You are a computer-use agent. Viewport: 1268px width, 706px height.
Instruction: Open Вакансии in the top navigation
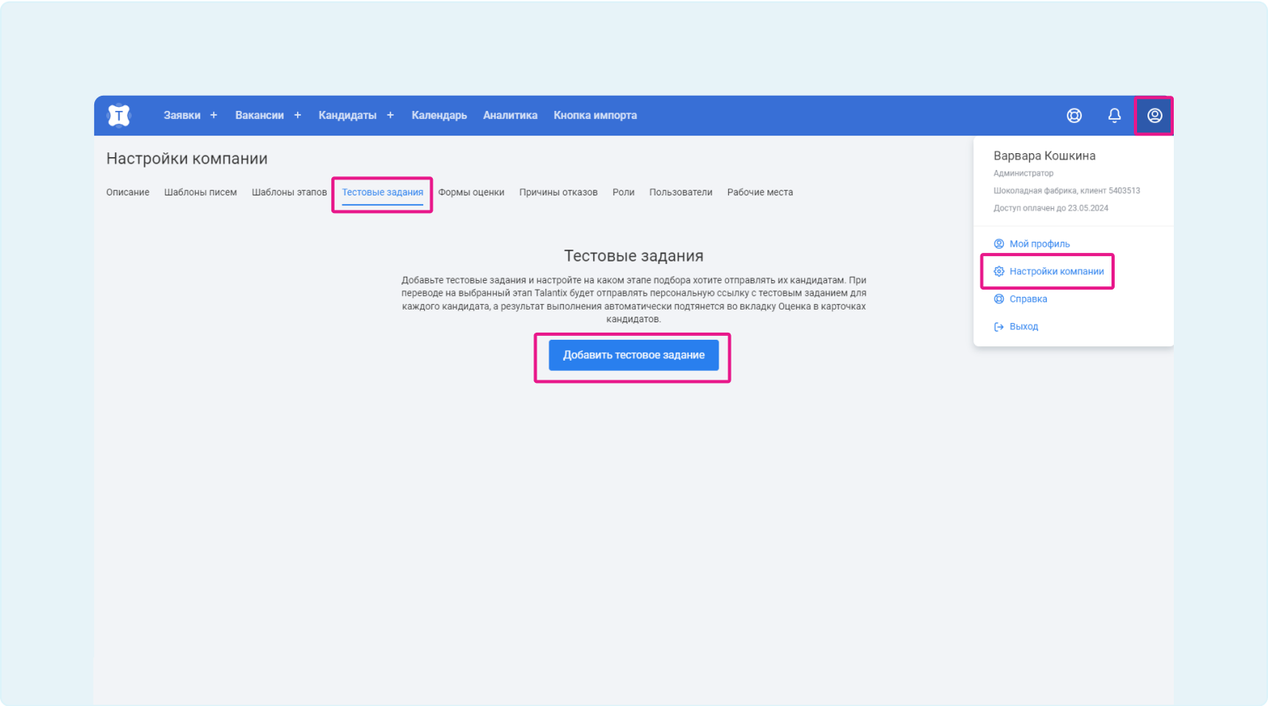click(x=260, y=116)
